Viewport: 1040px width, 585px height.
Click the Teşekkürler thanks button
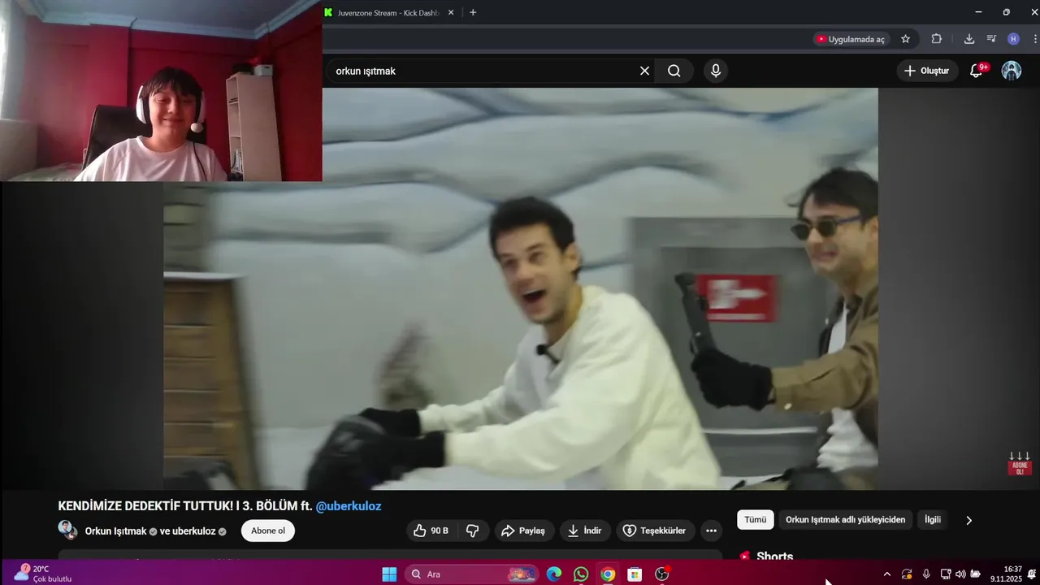654,531
